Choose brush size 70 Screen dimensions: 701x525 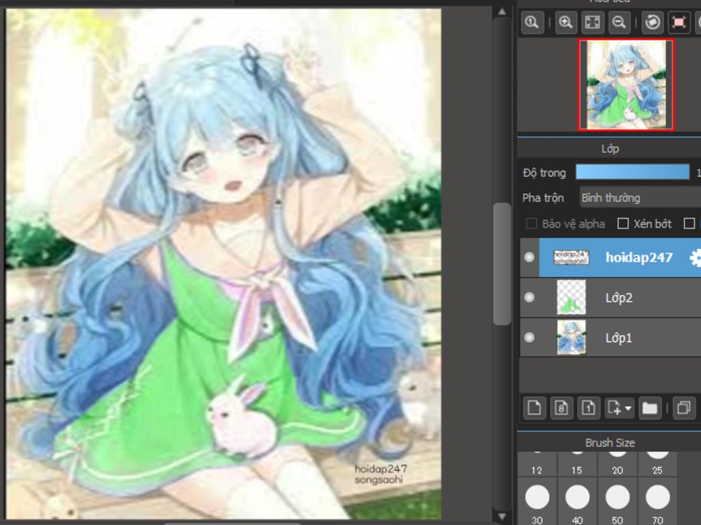(658, 502)
